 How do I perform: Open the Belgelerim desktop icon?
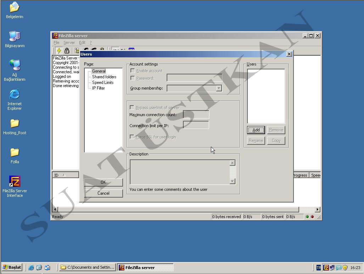15,10
